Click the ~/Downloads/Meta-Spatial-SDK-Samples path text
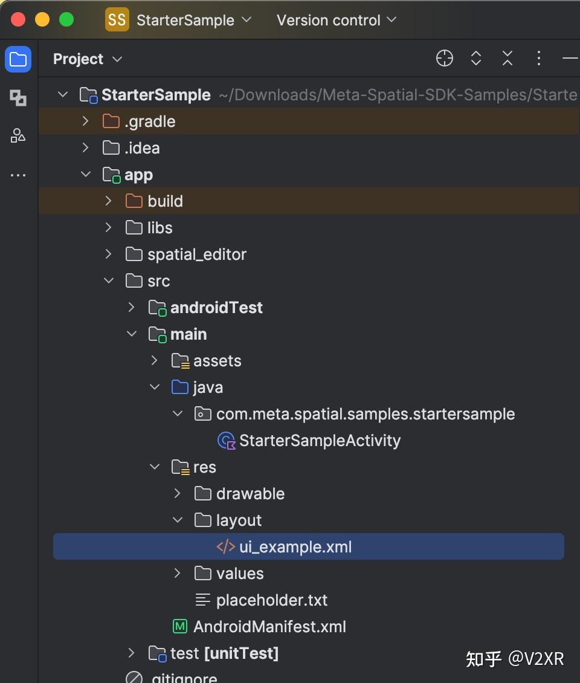 click(398, 94)
